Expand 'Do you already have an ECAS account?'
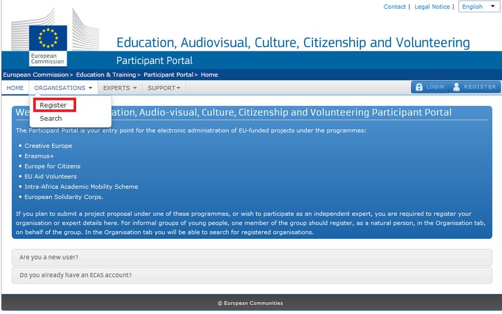 [x=252, y=275]
